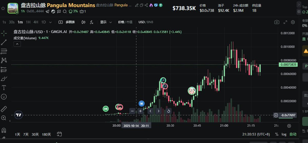Open the Pangula Mountains token avatar image
308x143 pixels.
pyautogui.click(x=13, y=8)
